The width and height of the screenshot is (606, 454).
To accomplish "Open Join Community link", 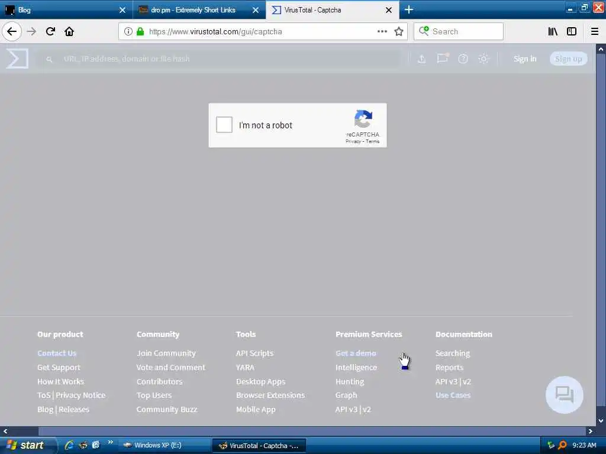I will [x=166, y=353].
